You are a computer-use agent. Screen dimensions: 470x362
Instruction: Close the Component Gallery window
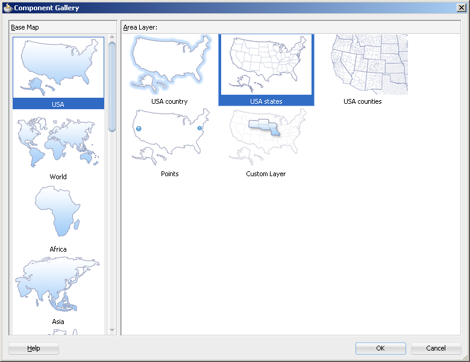click(x=461, y=7)
